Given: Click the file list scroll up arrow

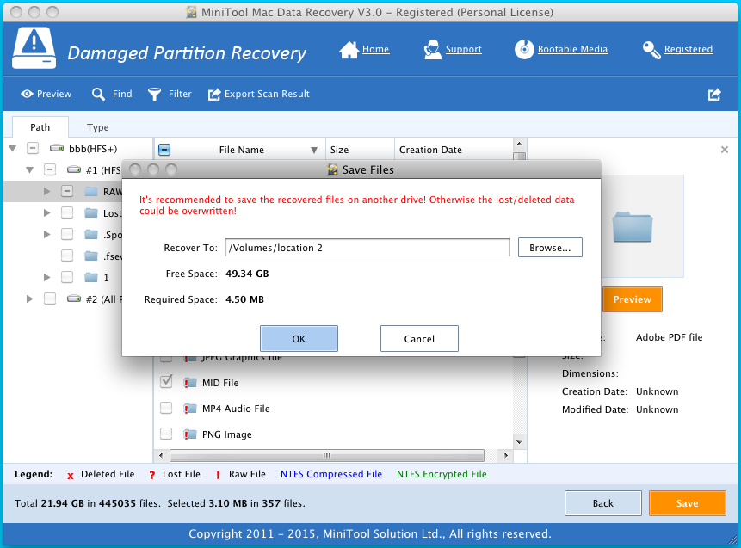Looking at the screenshot, I should 519,144.
